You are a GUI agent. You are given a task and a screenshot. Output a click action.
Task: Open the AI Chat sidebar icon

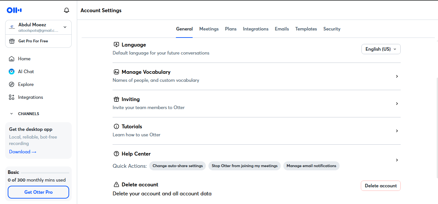12,72
